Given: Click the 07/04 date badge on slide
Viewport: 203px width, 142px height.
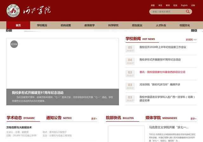Looking at the screenshot, I should pos(14,44).
